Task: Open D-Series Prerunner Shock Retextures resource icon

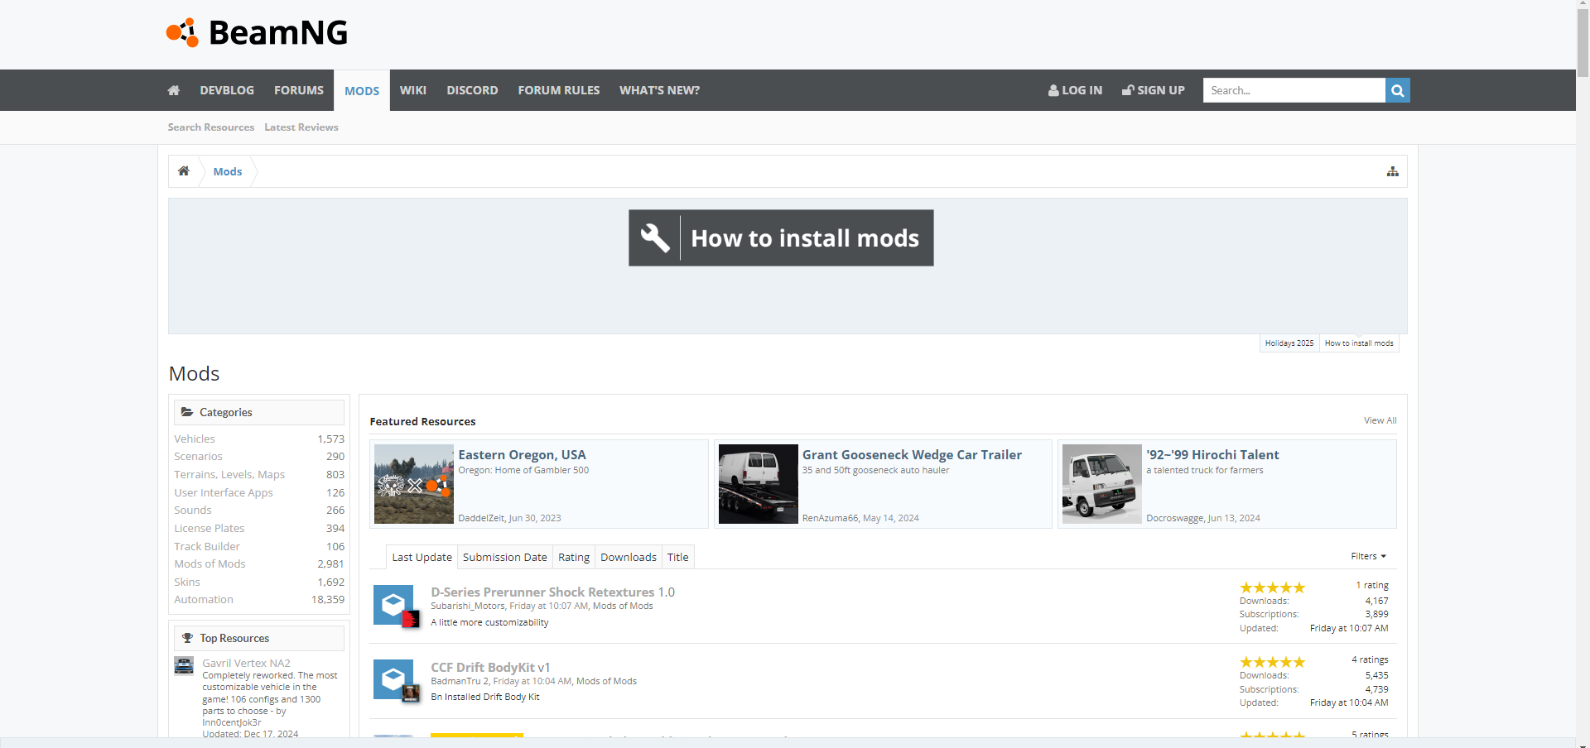Action: coord(395,605)
